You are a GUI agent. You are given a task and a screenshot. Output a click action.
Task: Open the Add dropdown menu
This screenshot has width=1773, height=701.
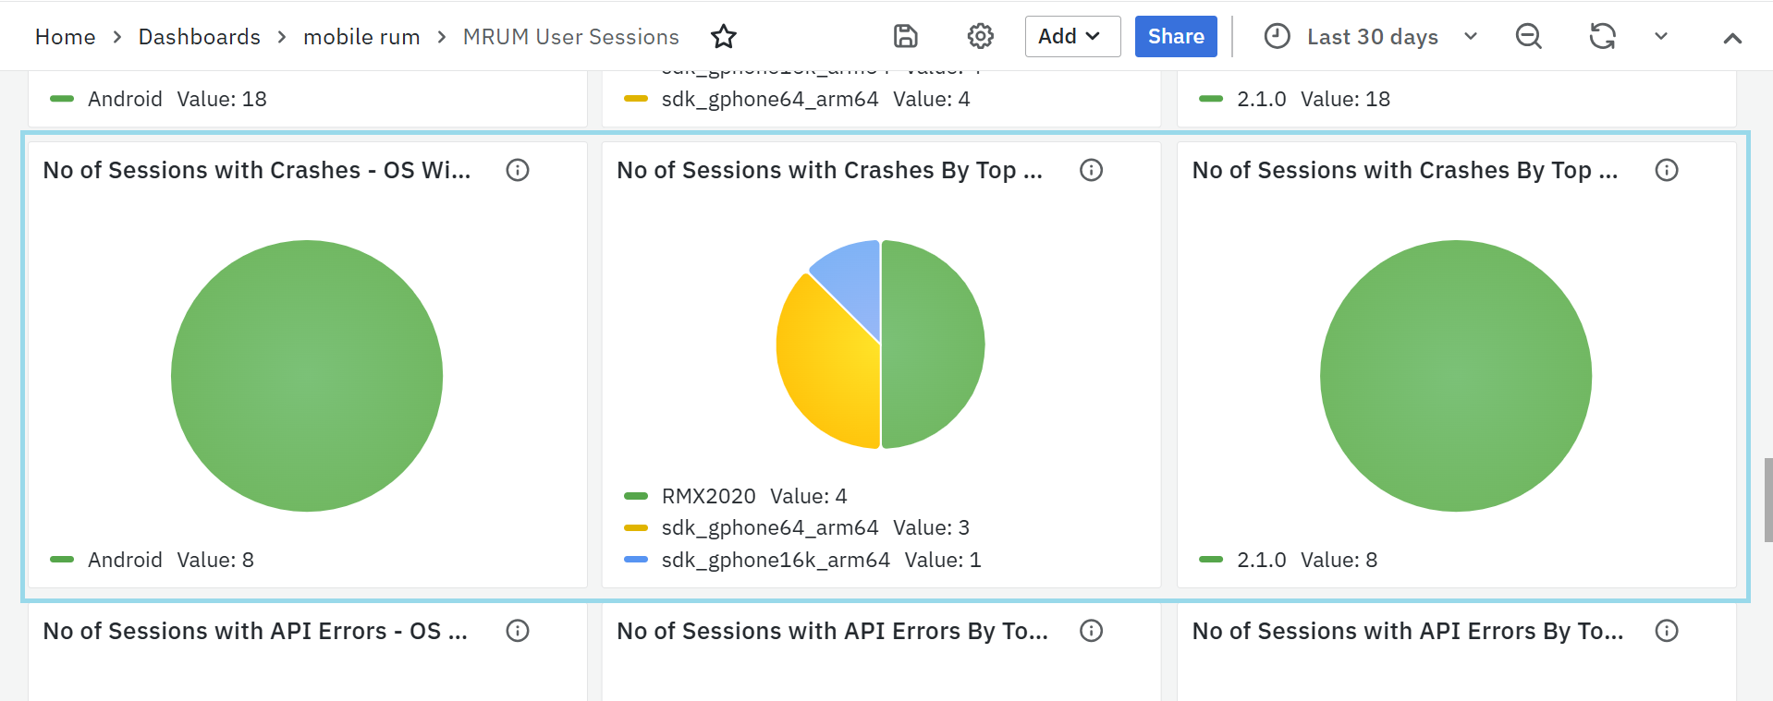click(x=1071, y=37)
